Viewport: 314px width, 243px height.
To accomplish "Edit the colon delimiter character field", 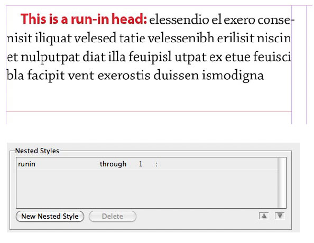I will coord(156,164).
